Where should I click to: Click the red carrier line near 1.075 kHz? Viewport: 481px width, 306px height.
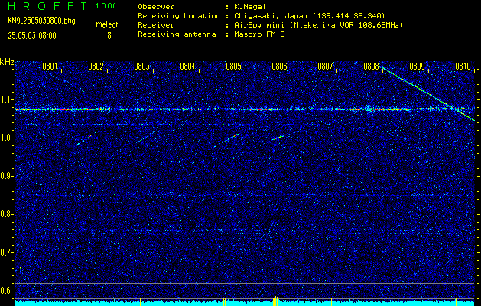(245, 109)
